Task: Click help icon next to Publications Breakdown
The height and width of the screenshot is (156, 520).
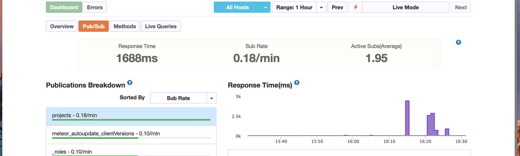Action: [130, 83]
